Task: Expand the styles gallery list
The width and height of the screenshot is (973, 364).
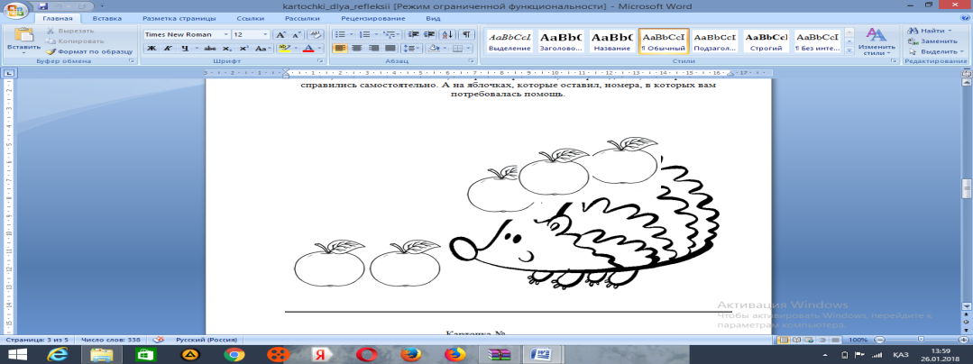Action: point(849,50)
